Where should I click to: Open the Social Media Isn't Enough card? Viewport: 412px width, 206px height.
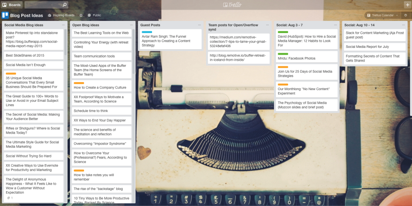coord(34,65)
